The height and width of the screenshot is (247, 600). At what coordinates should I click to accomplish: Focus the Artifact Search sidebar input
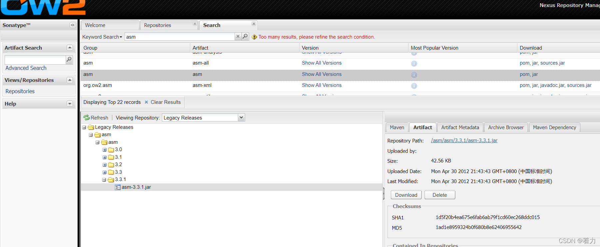point(35,60)
